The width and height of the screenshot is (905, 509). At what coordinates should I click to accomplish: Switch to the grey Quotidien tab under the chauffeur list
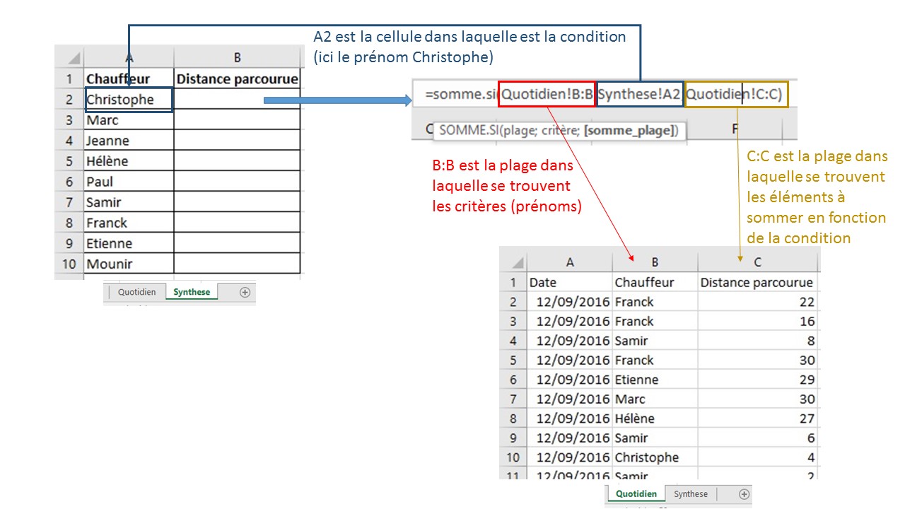tap(136, 292)
